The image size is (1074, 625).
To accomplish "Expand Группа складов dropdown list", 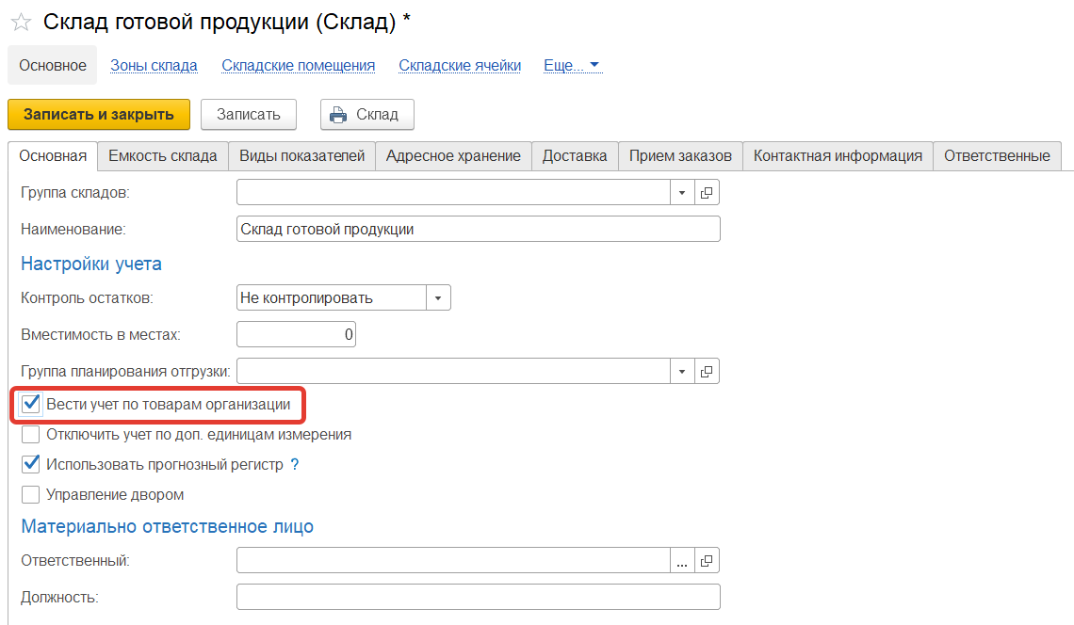I will click(x=682, y=193).
